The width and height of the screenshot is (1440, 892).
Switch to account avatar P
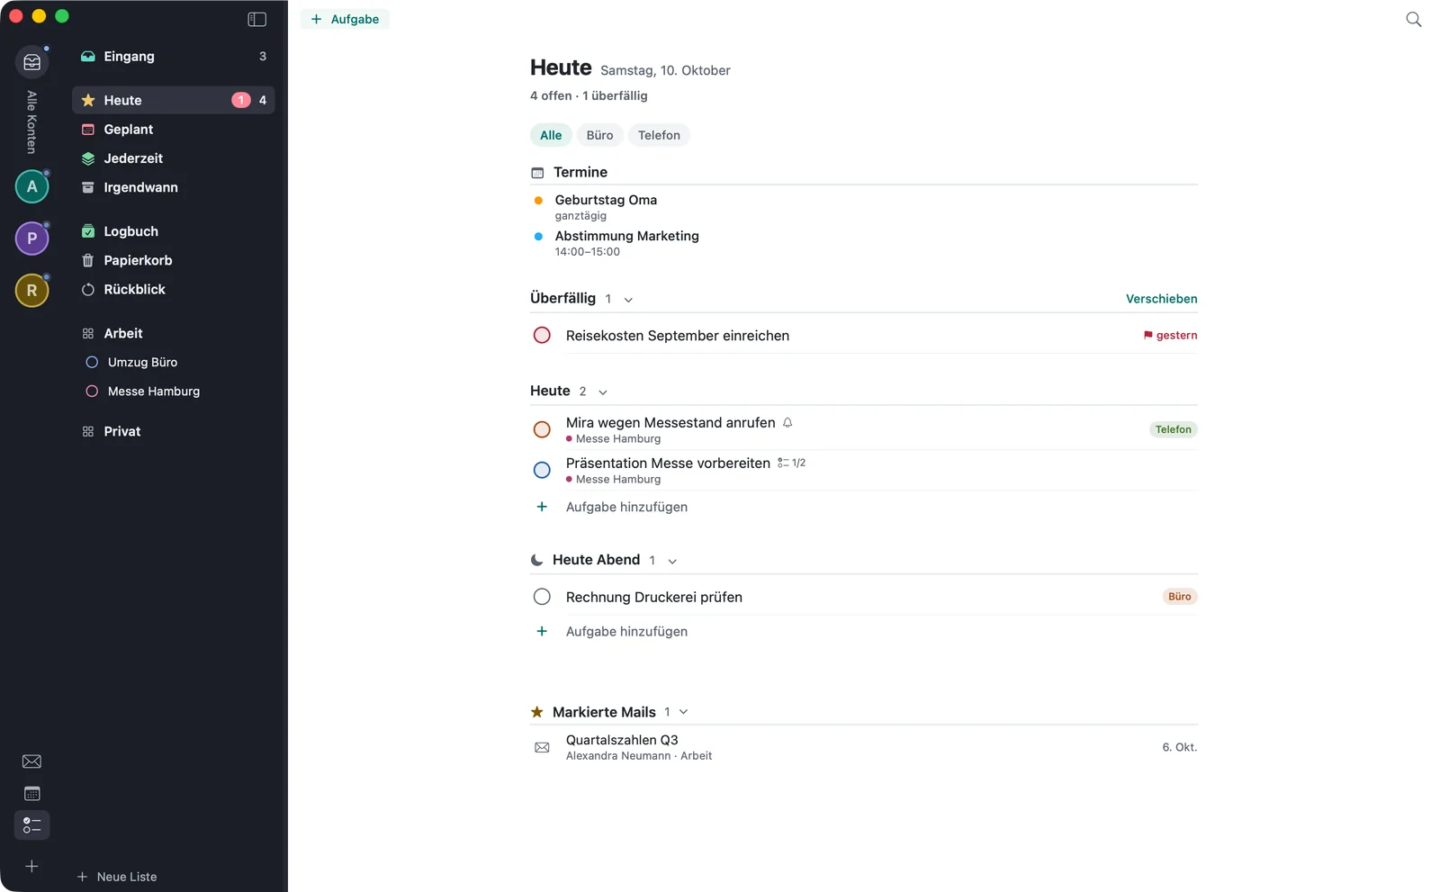[31, 239]
